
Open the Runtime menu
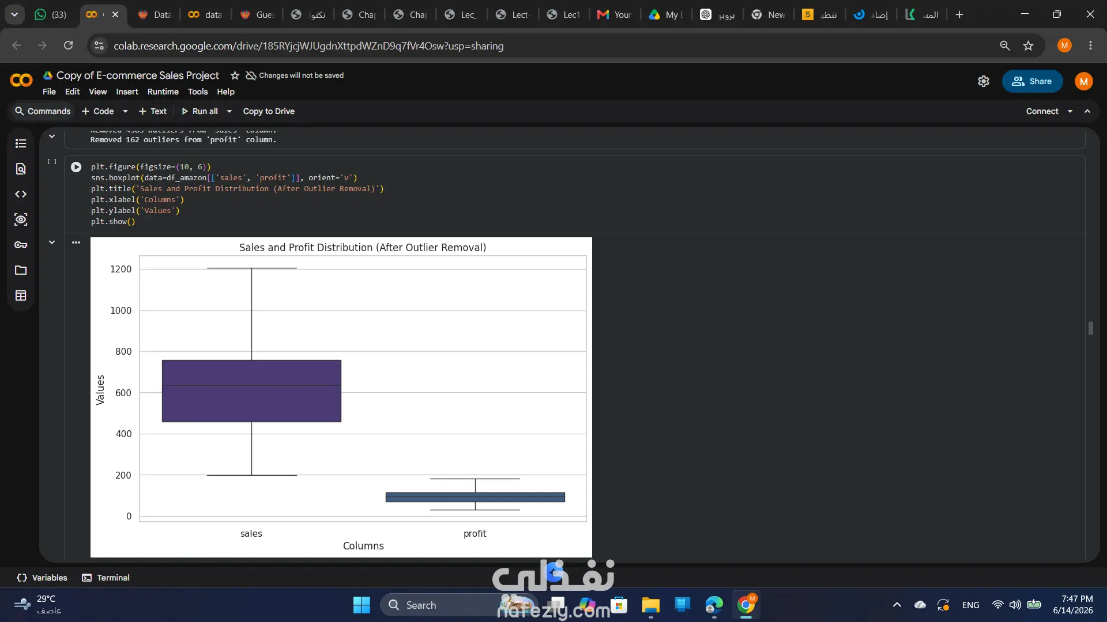pos(163,92)
